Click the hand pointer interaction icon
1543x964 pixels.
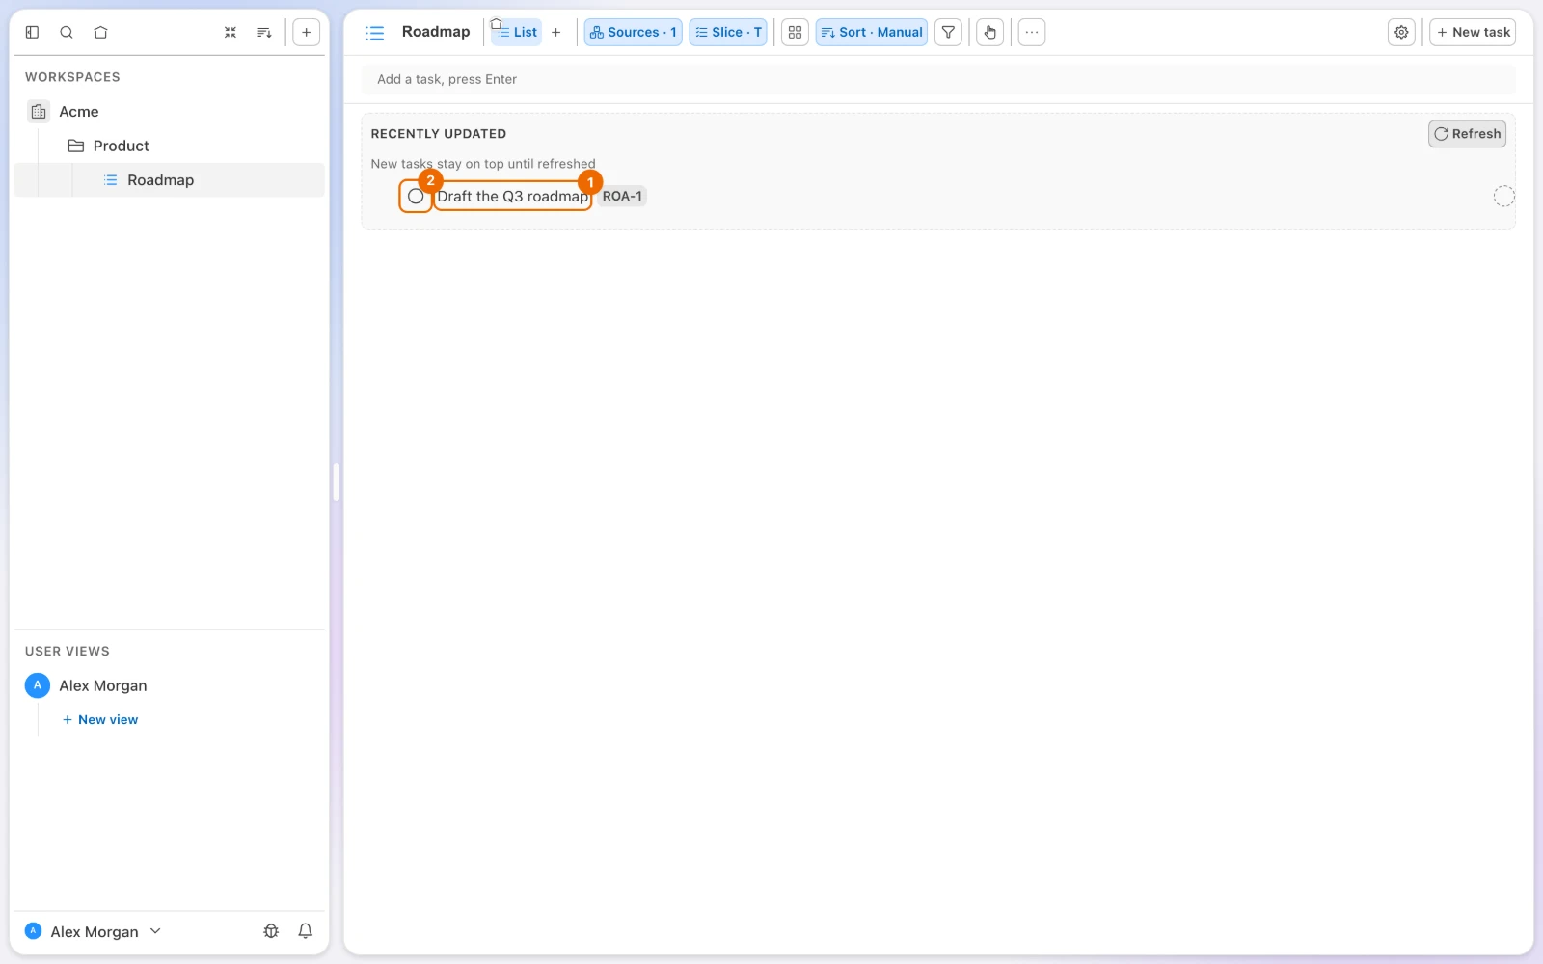(989, 32)
